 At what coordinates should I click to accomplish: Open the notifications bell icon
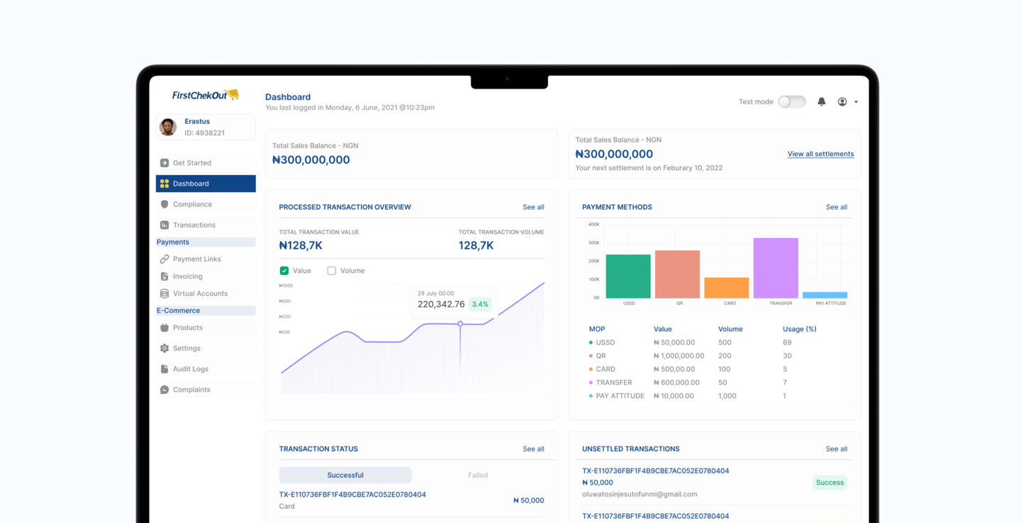pyautogui.click(x=822, y=102)
